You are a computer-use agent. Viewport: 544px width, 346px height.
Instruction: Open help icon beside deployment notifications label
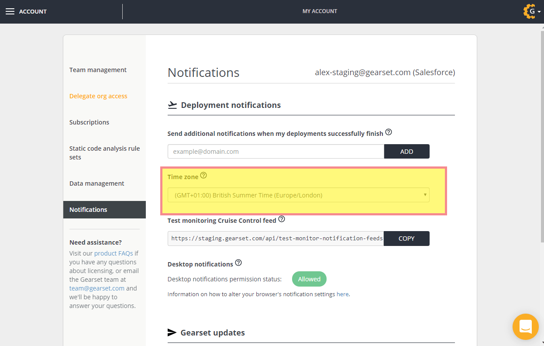(389, 132)
